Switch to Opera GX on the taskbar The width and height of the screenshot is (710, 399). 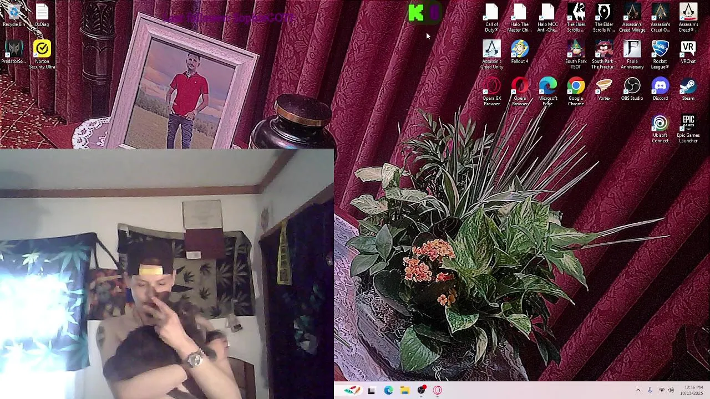pos(438,390)
